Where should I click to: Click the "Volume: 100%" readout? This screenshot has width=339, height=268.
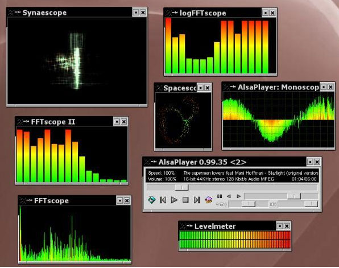(x=162, y=179)
